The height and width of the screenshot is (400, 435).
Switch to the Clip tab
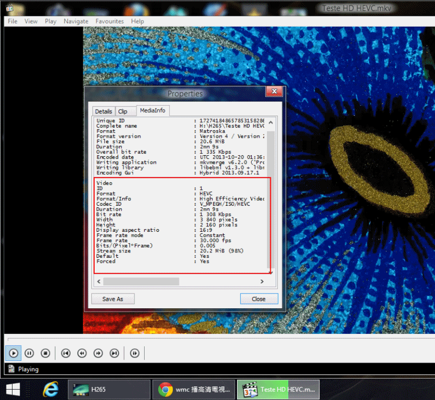point(123,111)
